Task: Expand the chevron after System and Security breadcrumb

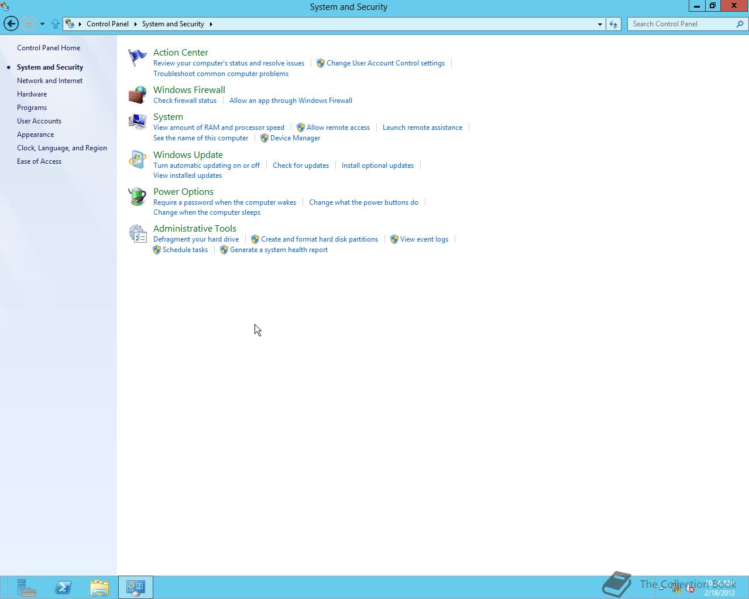Action: pos(211,24)
